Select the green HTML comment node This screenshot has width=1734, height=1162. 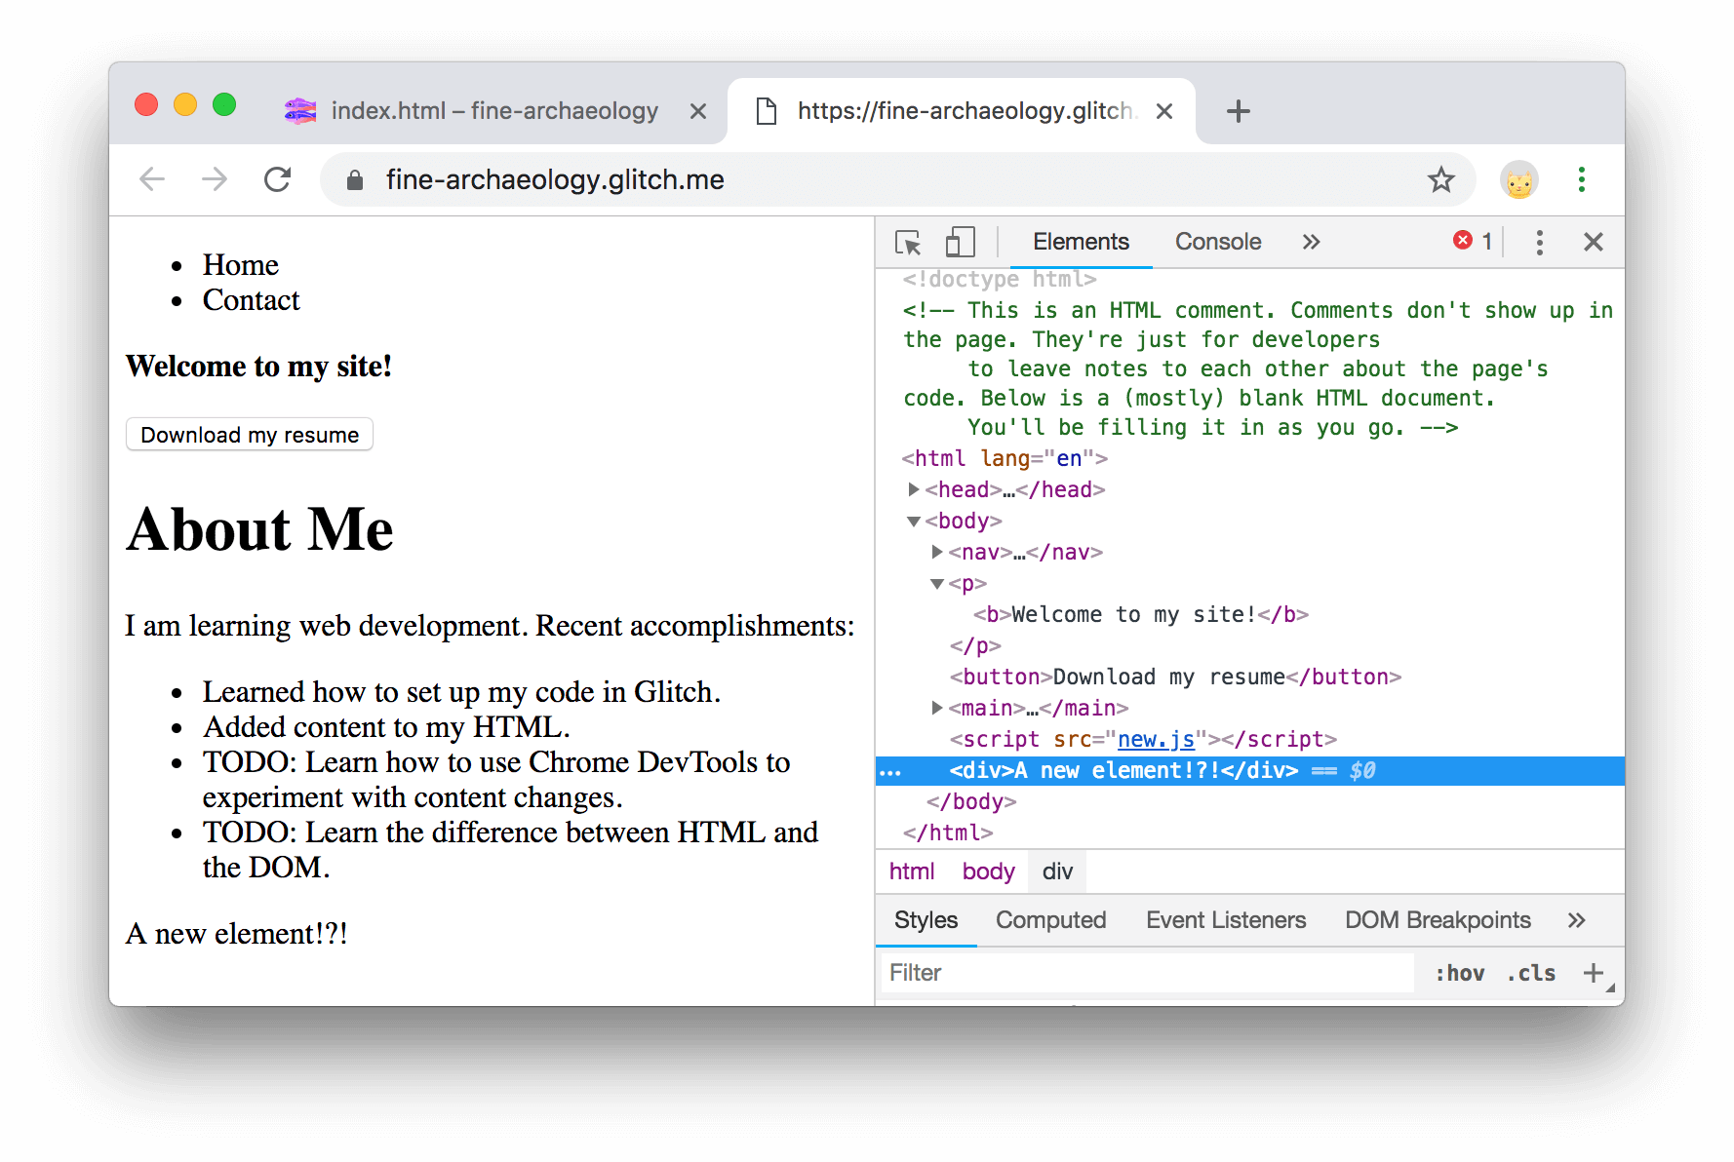1258,368
